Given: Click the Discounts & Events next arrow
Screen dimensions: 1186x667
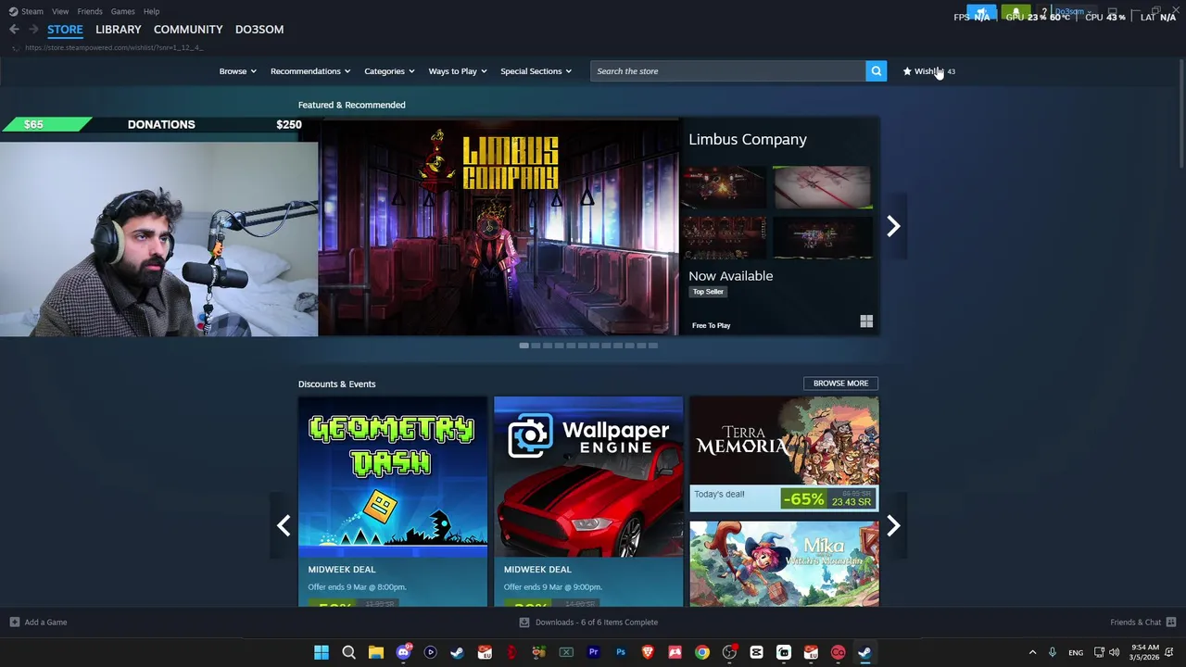Looking at the screenshot, I should pyautogui.click(x=893, y=526).
